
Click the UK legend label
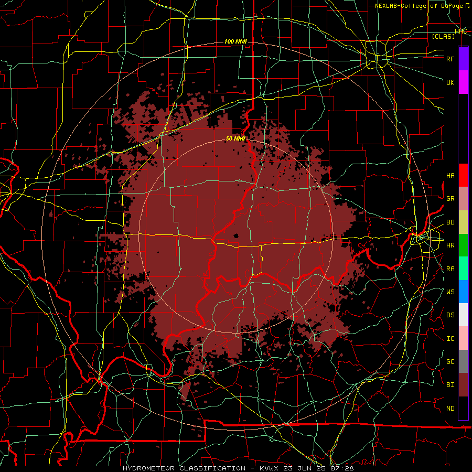450,82
